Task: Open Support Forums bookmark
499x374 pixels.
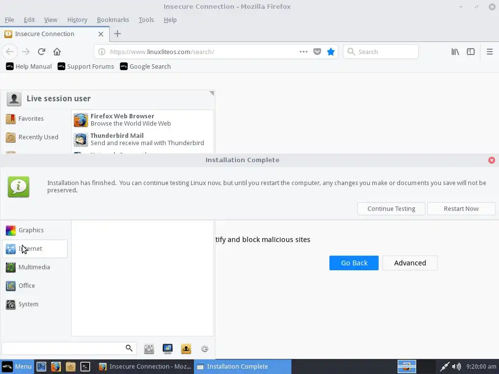Action: (x=86, y=66)
